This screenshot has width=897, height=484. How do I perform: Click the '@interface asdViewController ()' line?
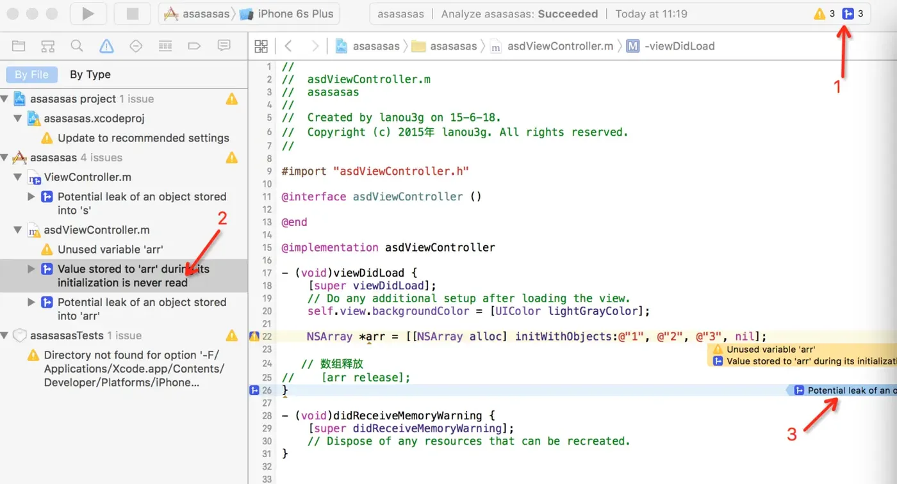[x=381, y=197]
